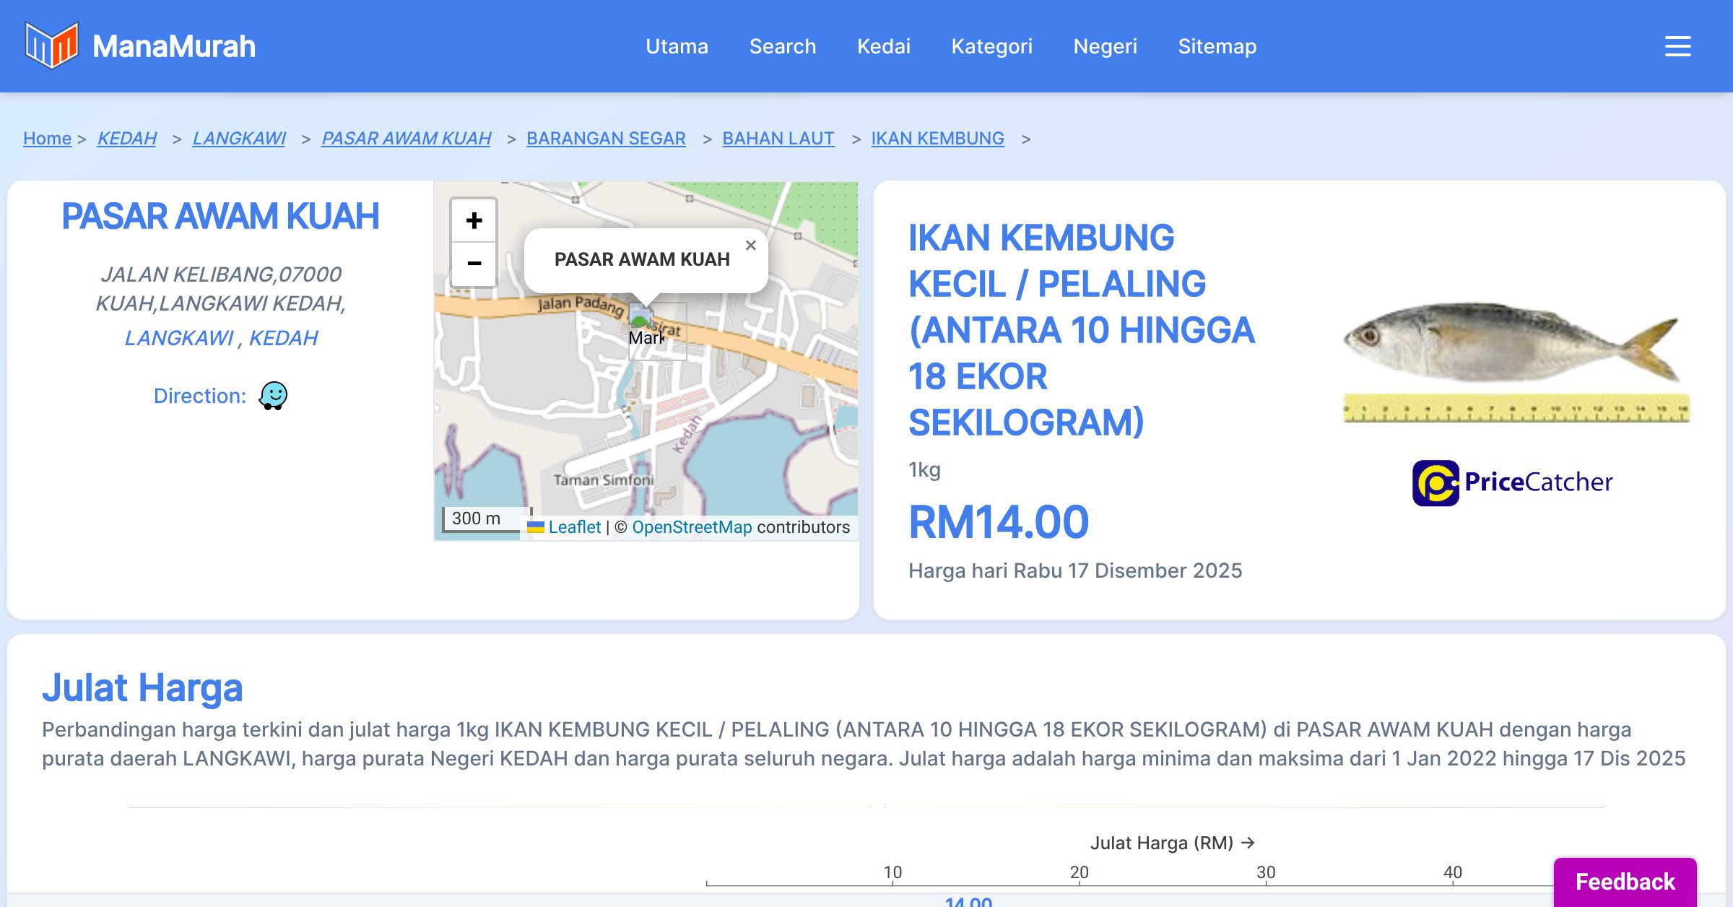Viewport: 1733px width, 907px height.
Task: Open the hamburger menu
Action: coord(1677,46)
